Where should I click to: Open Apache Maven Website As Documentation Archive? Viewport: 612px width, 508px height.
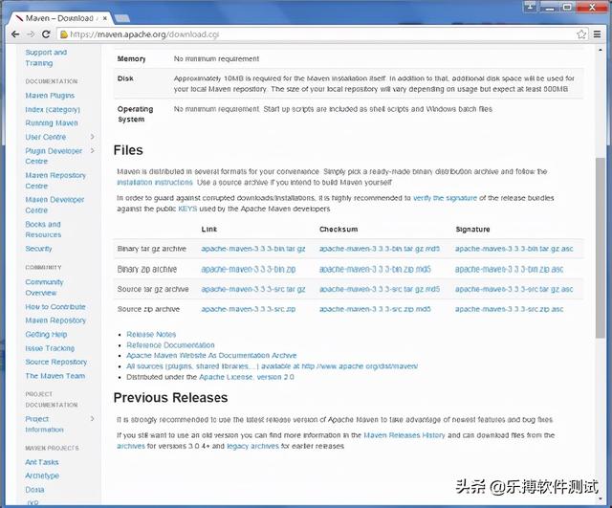(211, 355)
